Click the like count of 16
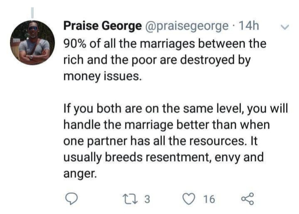 click(209, 199)
